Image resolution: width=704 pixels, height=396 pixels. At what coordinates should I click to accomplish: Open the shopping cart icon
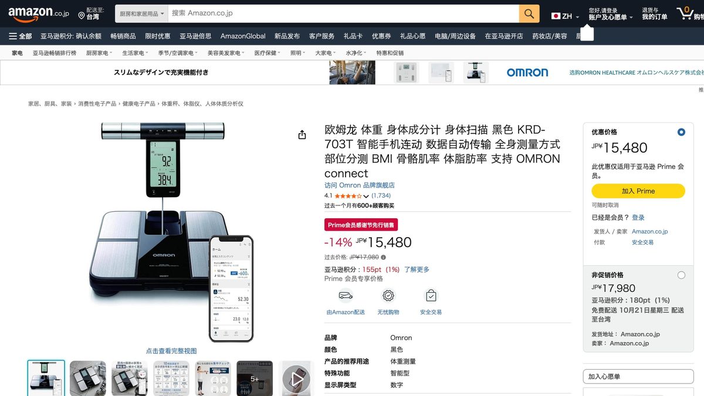pos(684,13)
